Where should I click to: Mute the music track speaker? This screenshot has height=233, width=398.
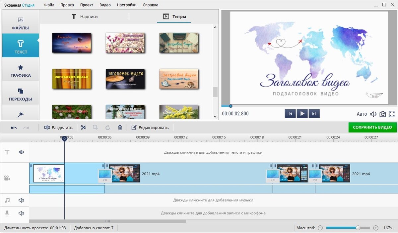(x=22, y=200)
